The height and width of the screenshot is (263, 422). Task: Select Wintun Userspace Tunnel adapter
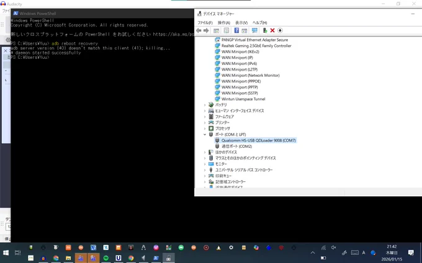click(x=243, y=99)
